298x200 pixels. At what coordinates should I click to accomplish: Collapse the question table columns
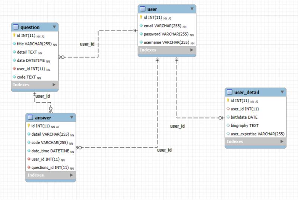54,27
